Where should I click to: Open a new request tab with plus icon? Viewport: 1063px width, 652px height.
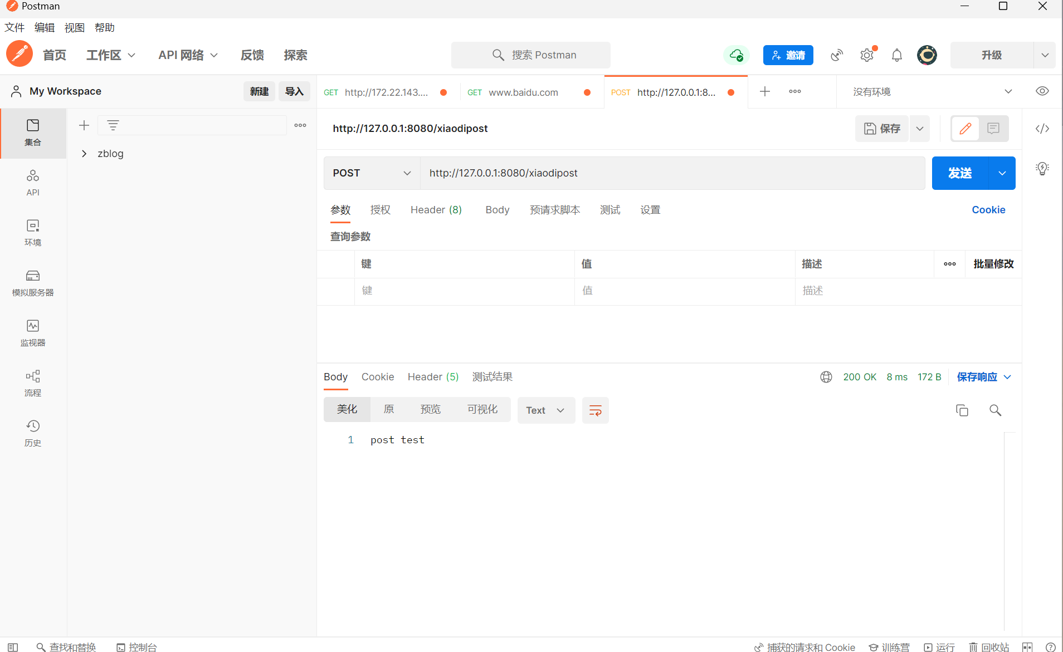pyautogui.click(x=765, y=91)
